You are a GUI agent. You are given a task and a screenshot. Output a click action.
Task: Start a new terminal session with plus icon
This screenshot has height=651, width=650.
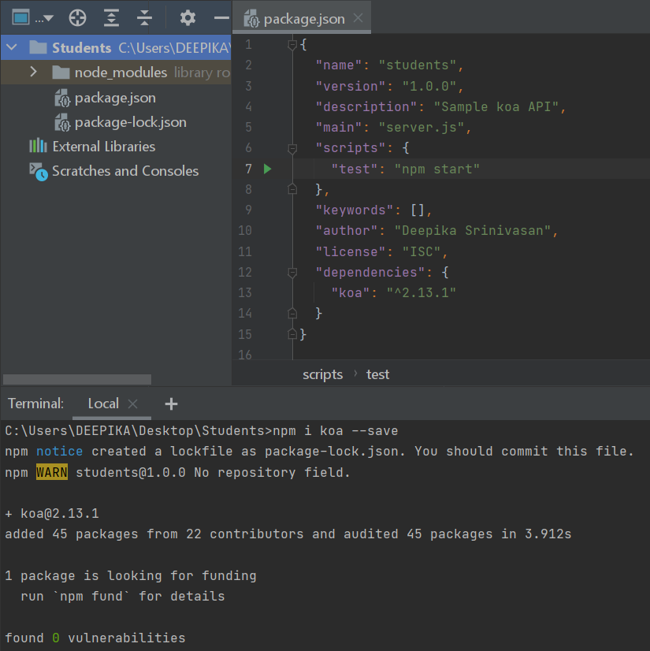coord(171,403)
